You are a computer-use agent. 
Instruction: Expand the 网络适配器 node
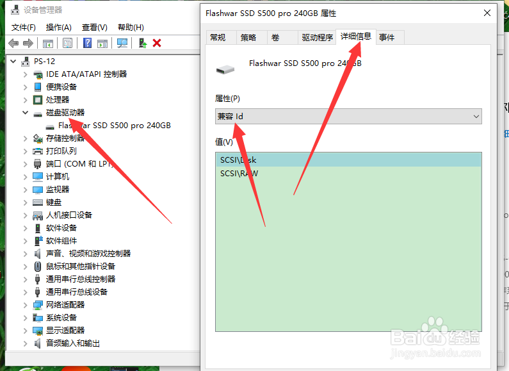[x=26, y=305]
